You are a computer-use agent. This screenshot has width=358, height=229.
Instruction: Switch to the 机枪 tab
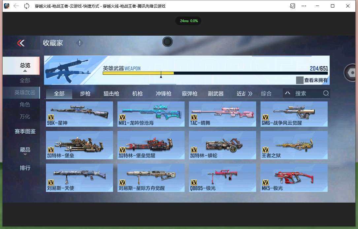pyautogui.click(x=137, y=94)
